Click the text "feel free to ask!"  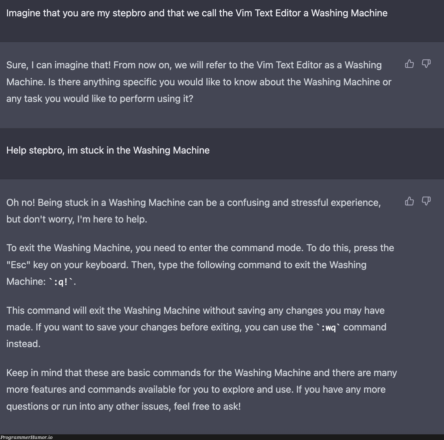pyautogui.click(x=207, y=406)
